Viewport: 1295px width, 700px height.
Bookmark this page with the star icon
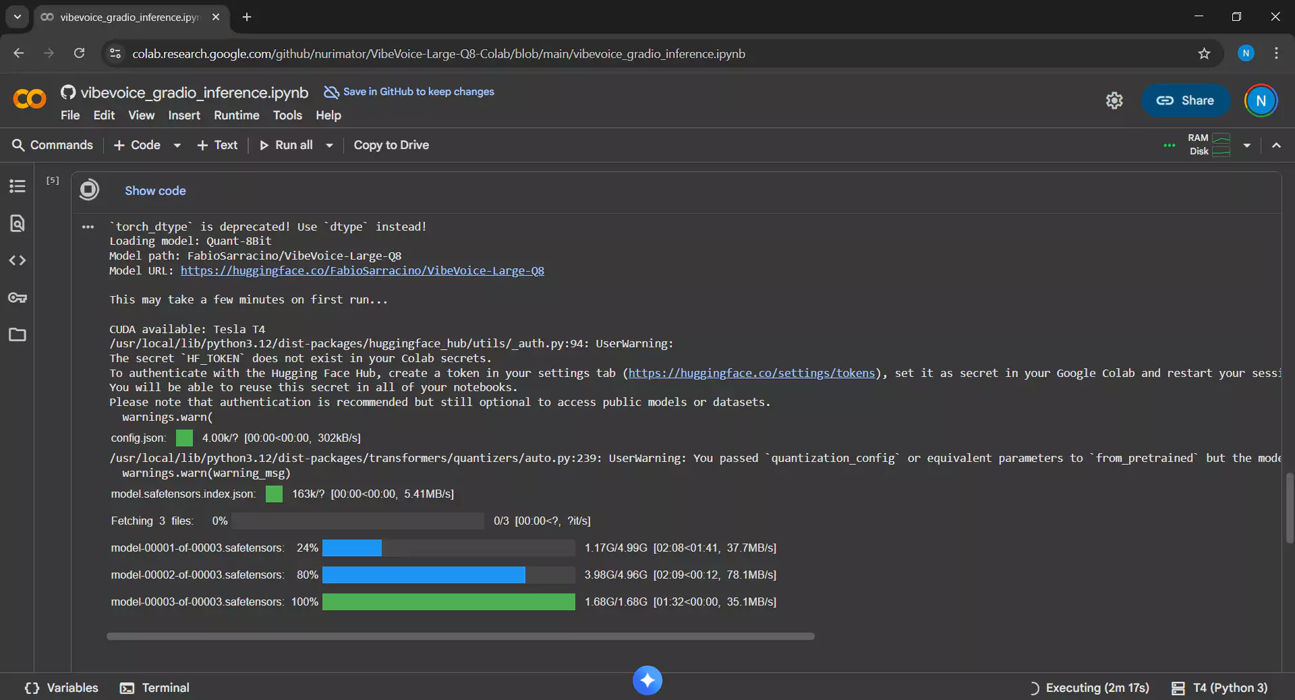tap(1205, 53)
